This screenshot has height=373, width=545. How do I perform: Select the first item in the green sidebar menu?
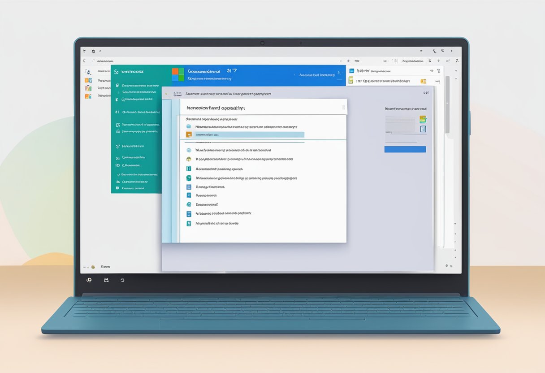140,85
